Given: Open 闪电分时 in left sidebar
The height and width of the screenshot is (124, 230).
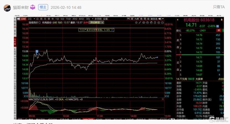Looking at the screenshot, I should (x=15, y=62).
